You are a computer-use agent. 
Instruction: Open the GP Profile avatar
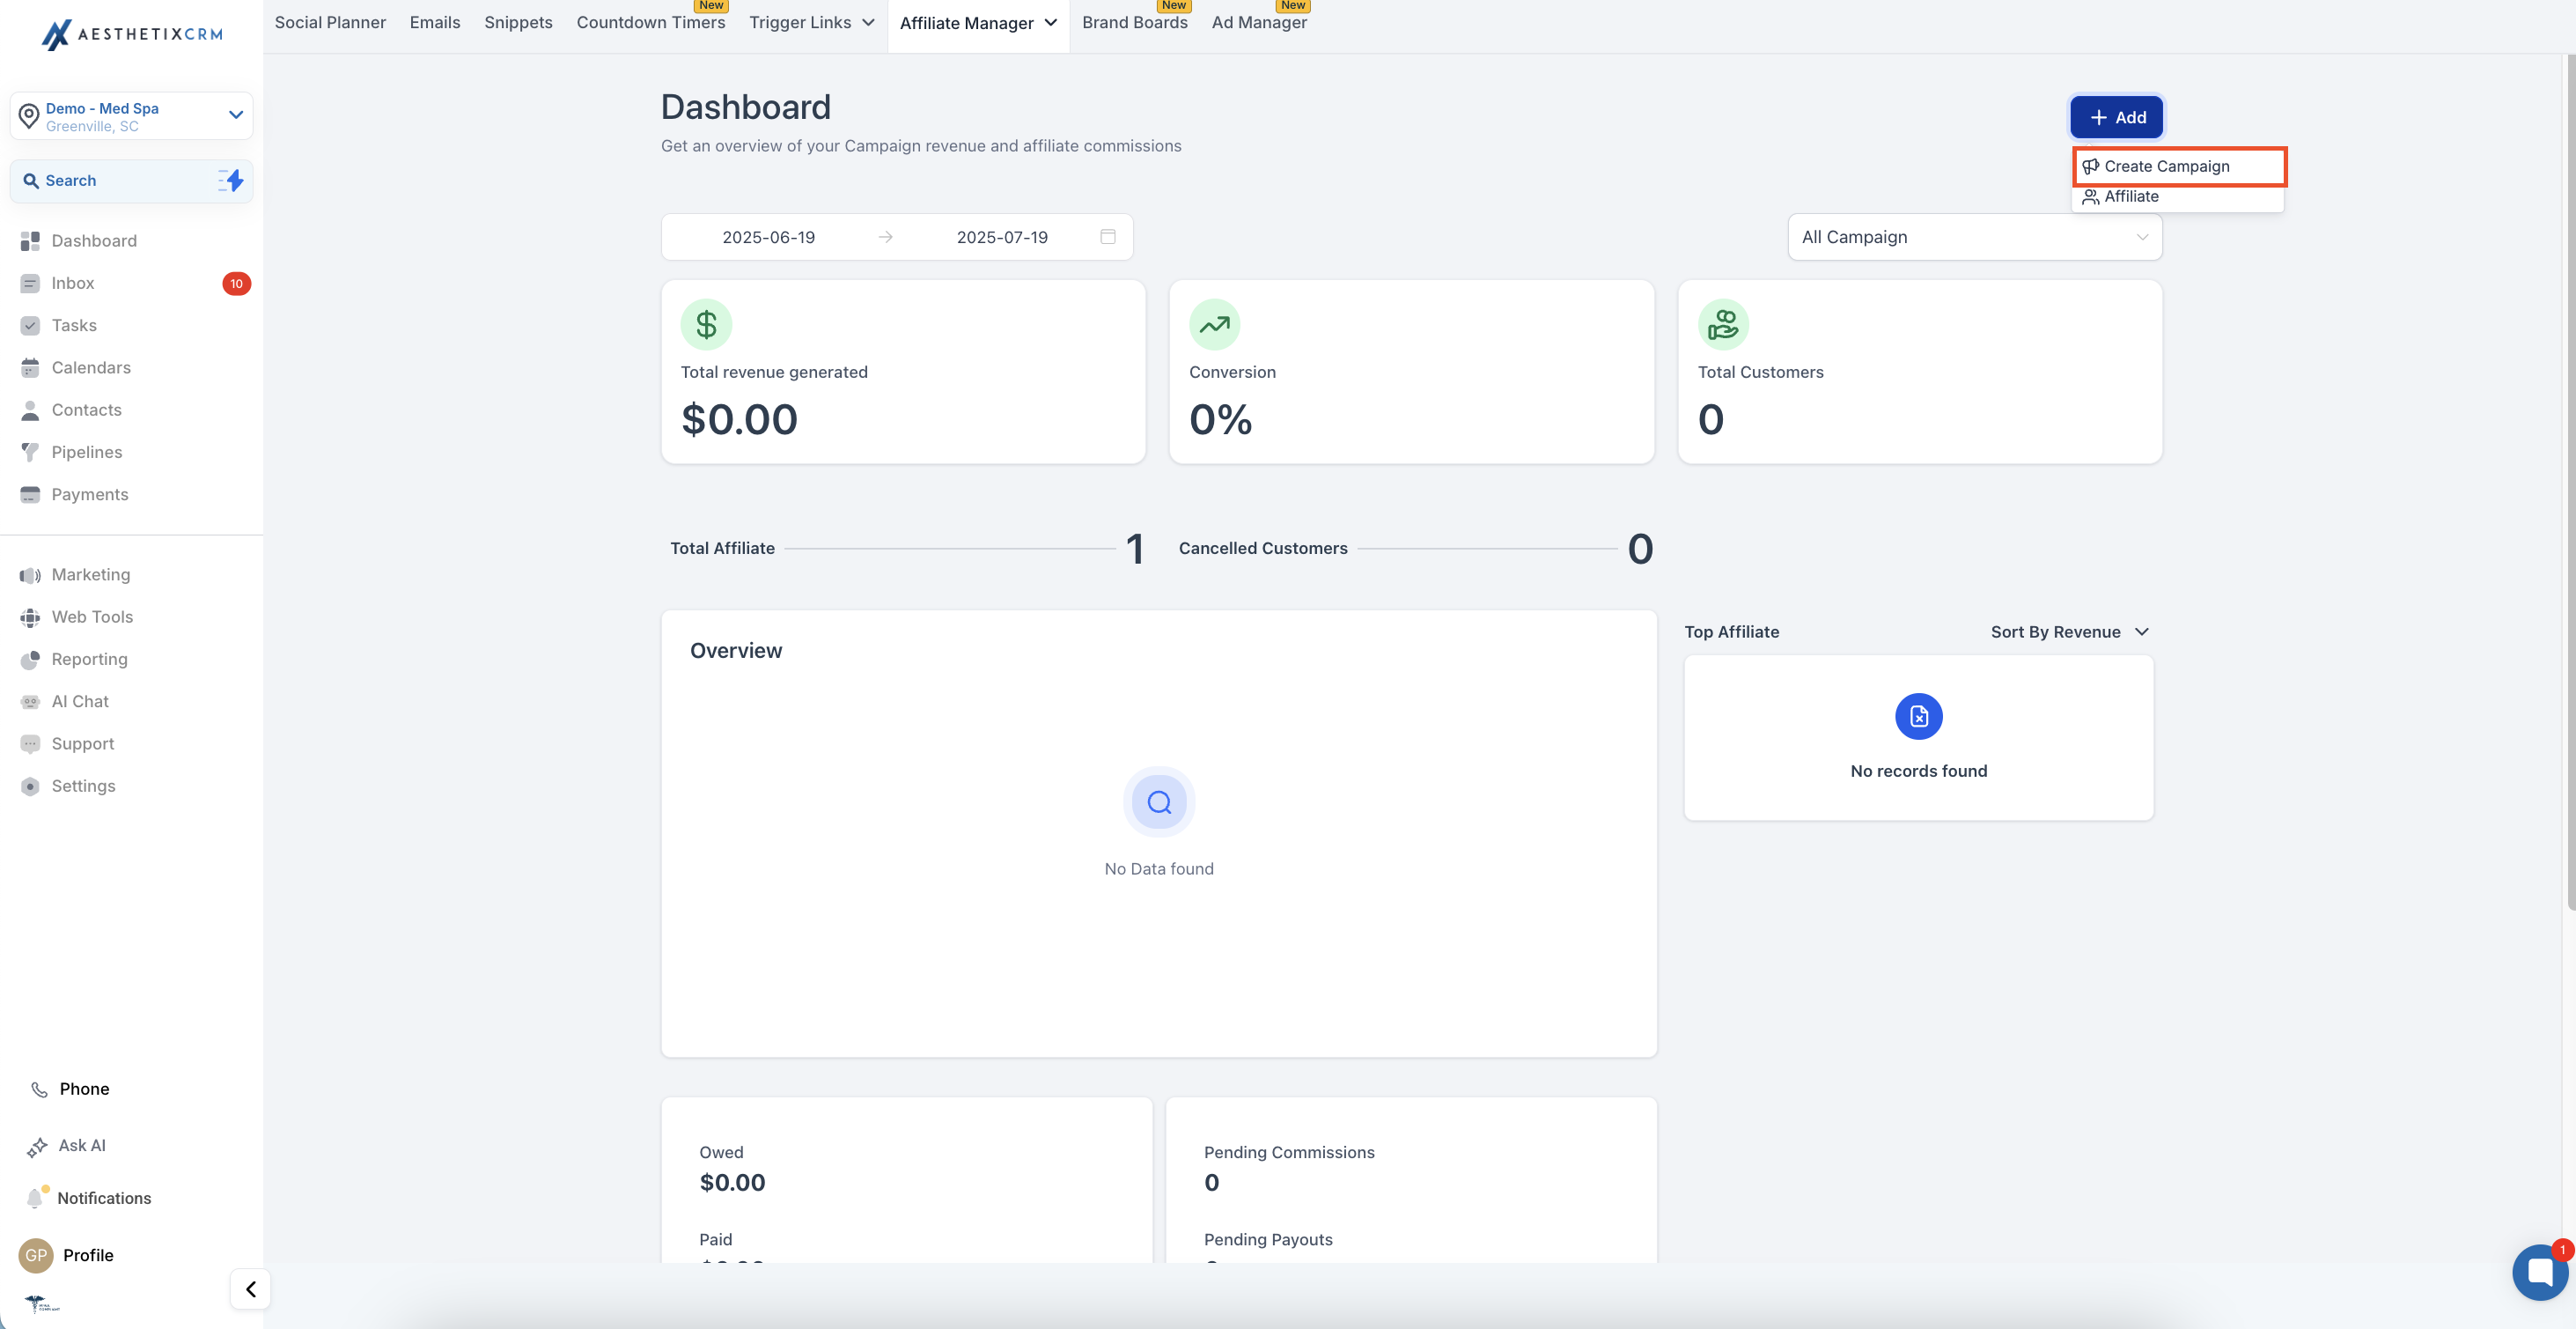pyautogui.click(x=36, y=1255)
